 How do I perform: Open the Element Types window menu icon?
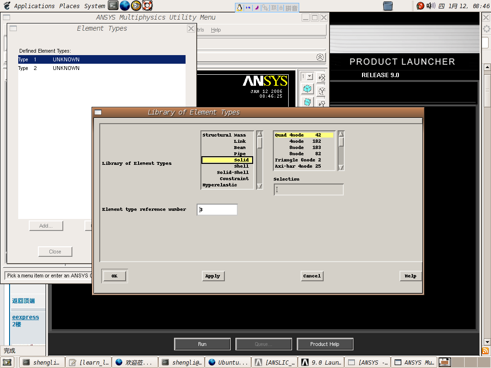coord(13,28)
